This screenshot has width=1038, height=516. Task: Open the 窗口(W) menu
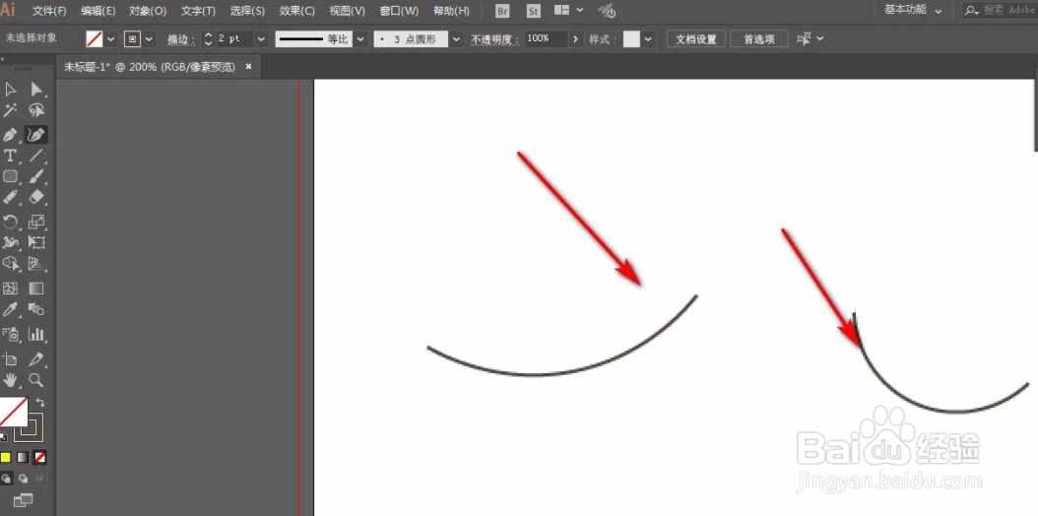click(399, 11)
